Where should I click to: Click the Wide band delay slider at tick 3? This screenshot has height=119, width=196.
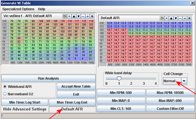[x=144, y=79]
